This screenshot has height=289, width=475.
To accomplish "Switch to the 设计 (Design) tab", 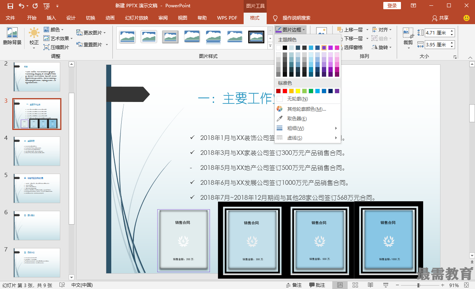I will point(71,18).
